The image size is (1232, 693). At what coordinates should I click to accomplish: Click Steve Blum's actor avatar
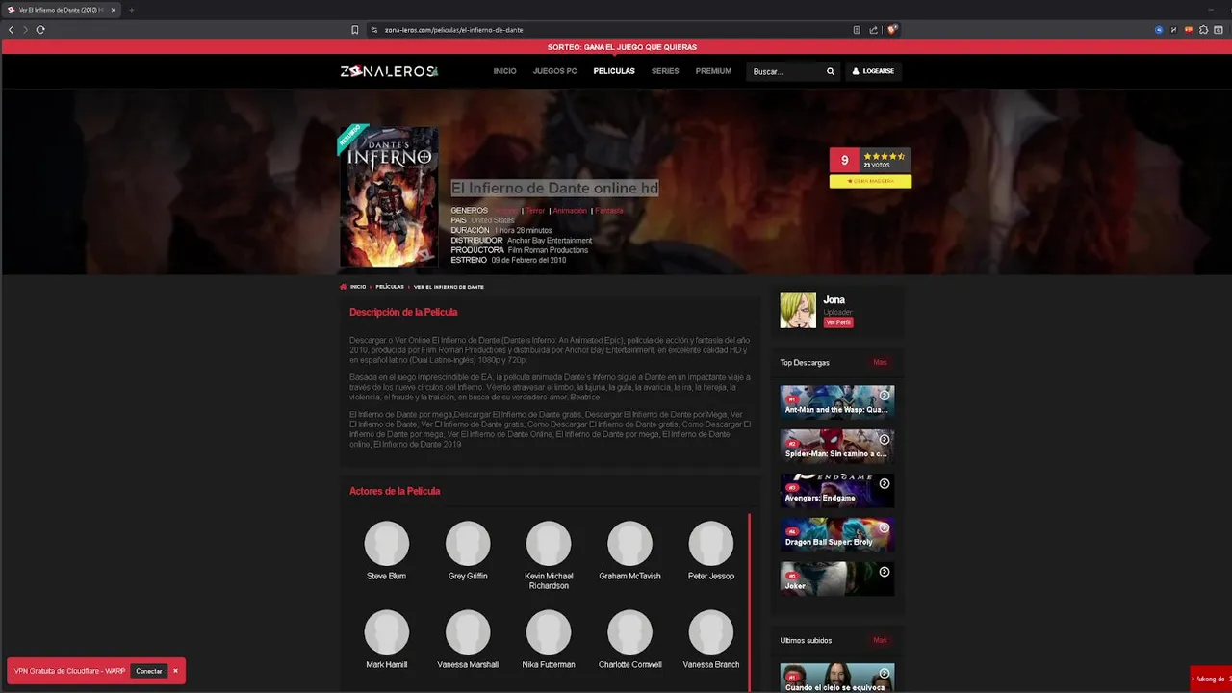387,544
